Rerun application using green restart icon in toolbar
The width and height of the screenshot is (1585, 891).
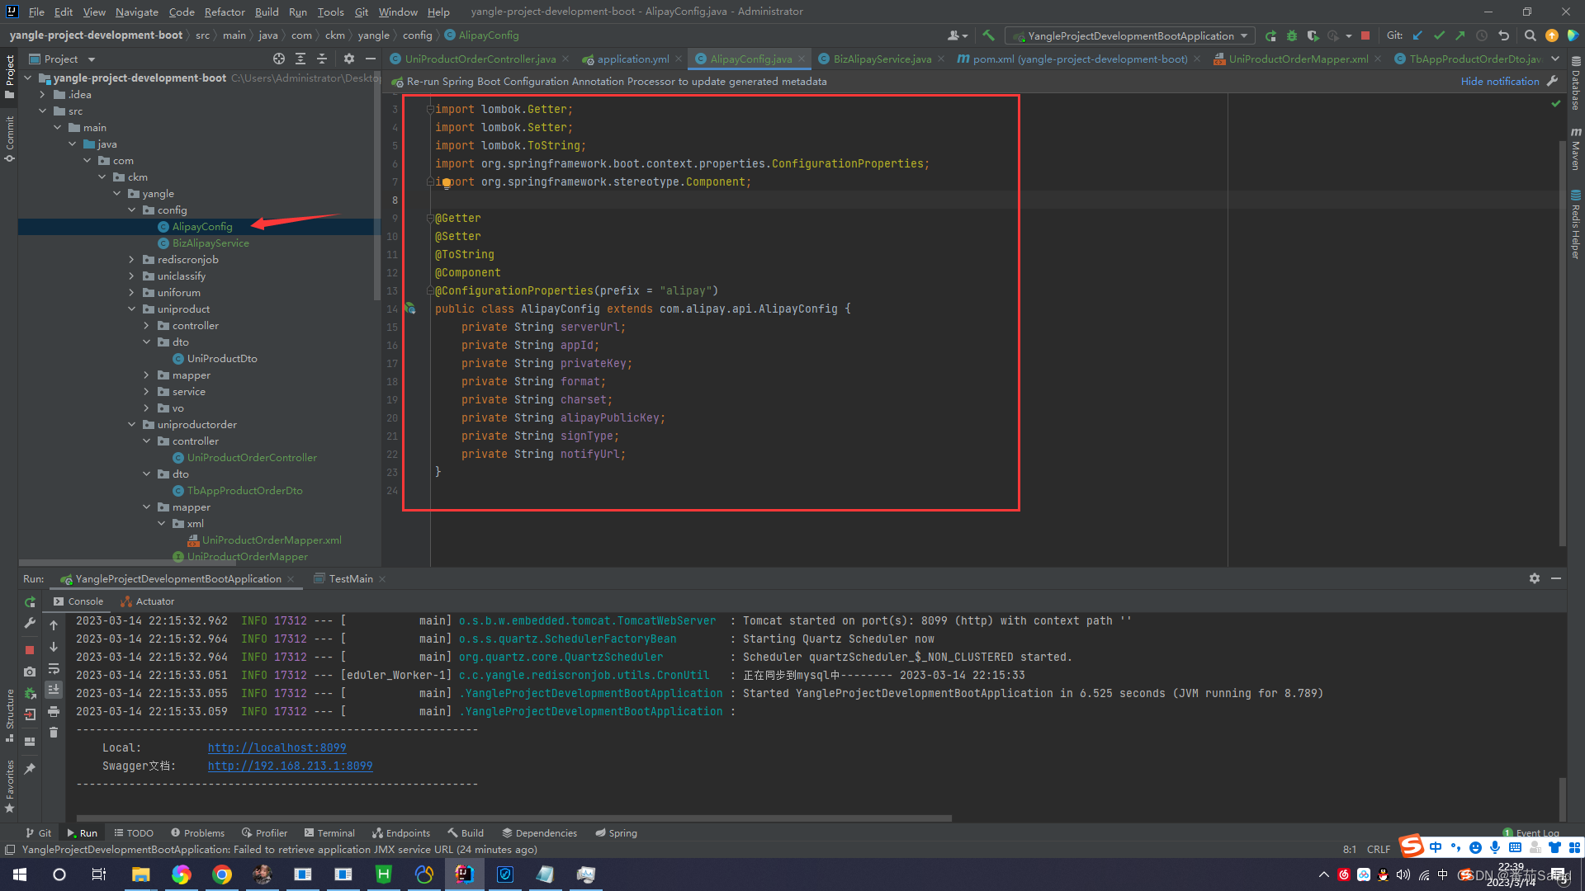(1270, 35)
